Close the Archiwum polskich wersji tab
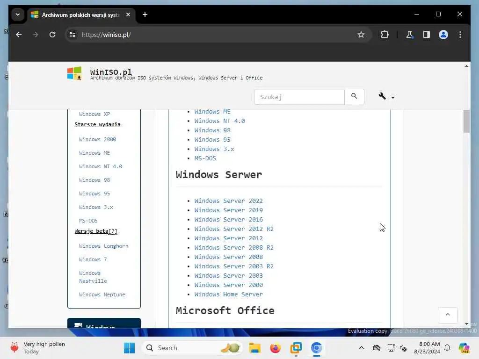The image size is (479, 359). click(x=128, y=14)
